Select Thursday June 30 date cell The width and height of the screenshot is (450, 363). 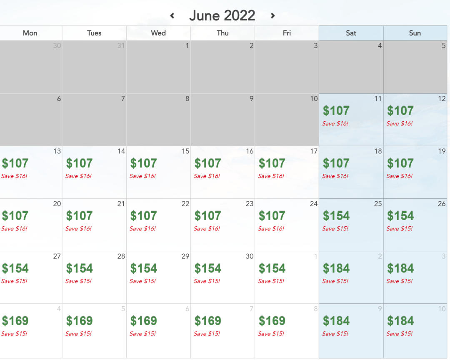pyautogui.click(x=222, y=277)
